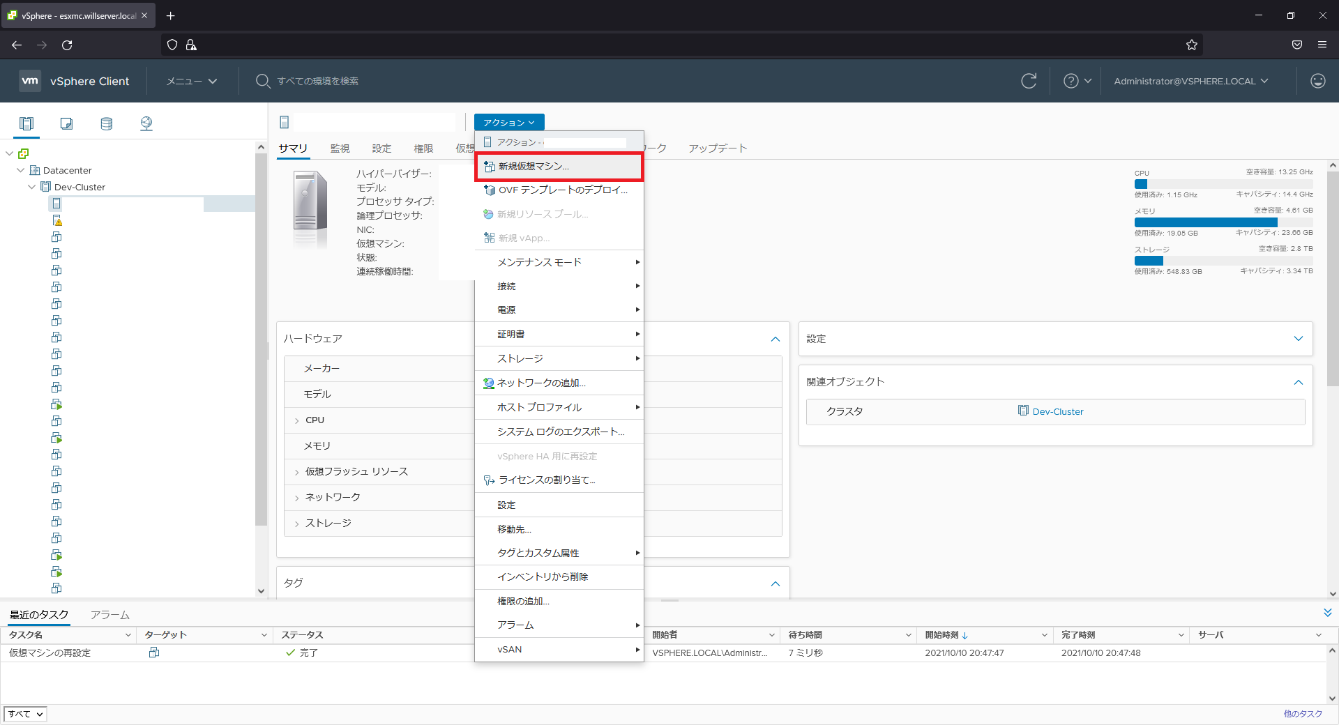
Task: Open the Networking inventory view icon
Action: click(x=146, y=123)
